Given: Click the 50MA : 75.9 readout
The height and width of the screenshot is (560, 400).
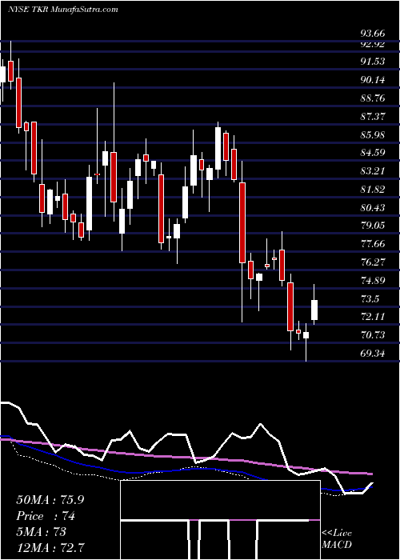Looking at the screenshot, I should 50,500.
